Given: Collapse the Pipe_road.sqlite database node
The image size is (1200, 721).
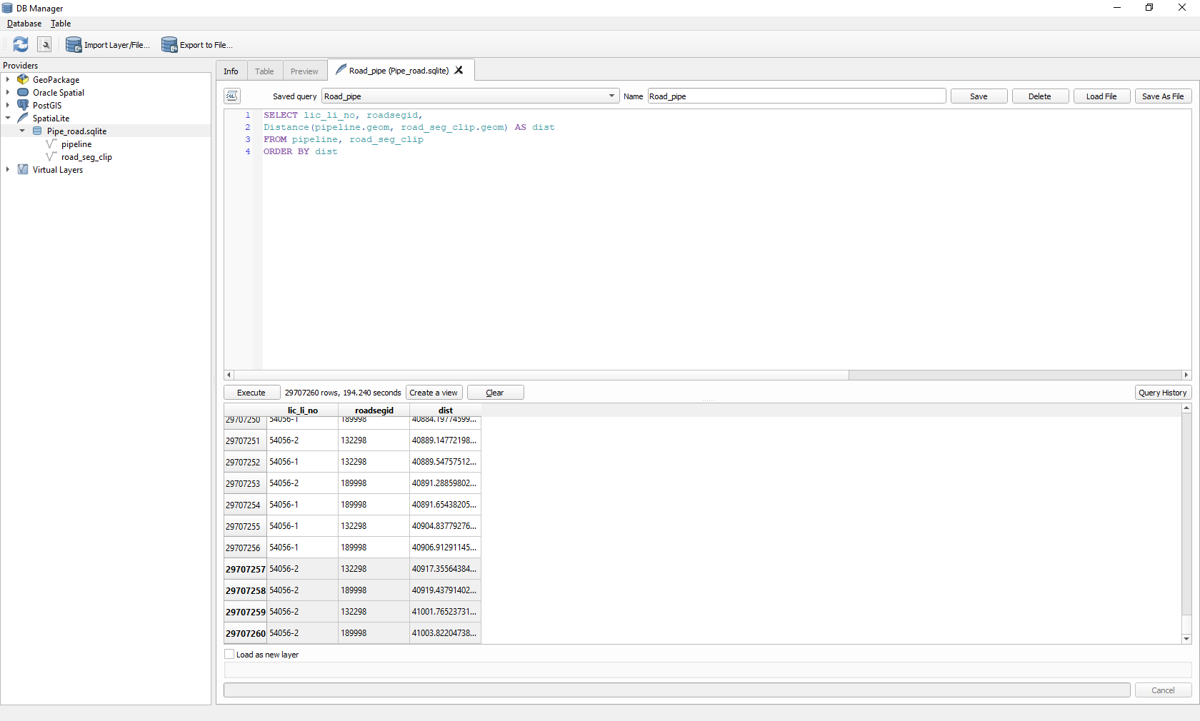Looking at the screenshot, I should coord(22,131).
